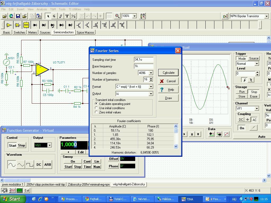Click the 1K component value icon
This screenshot has width=271, height=203.
143,16
